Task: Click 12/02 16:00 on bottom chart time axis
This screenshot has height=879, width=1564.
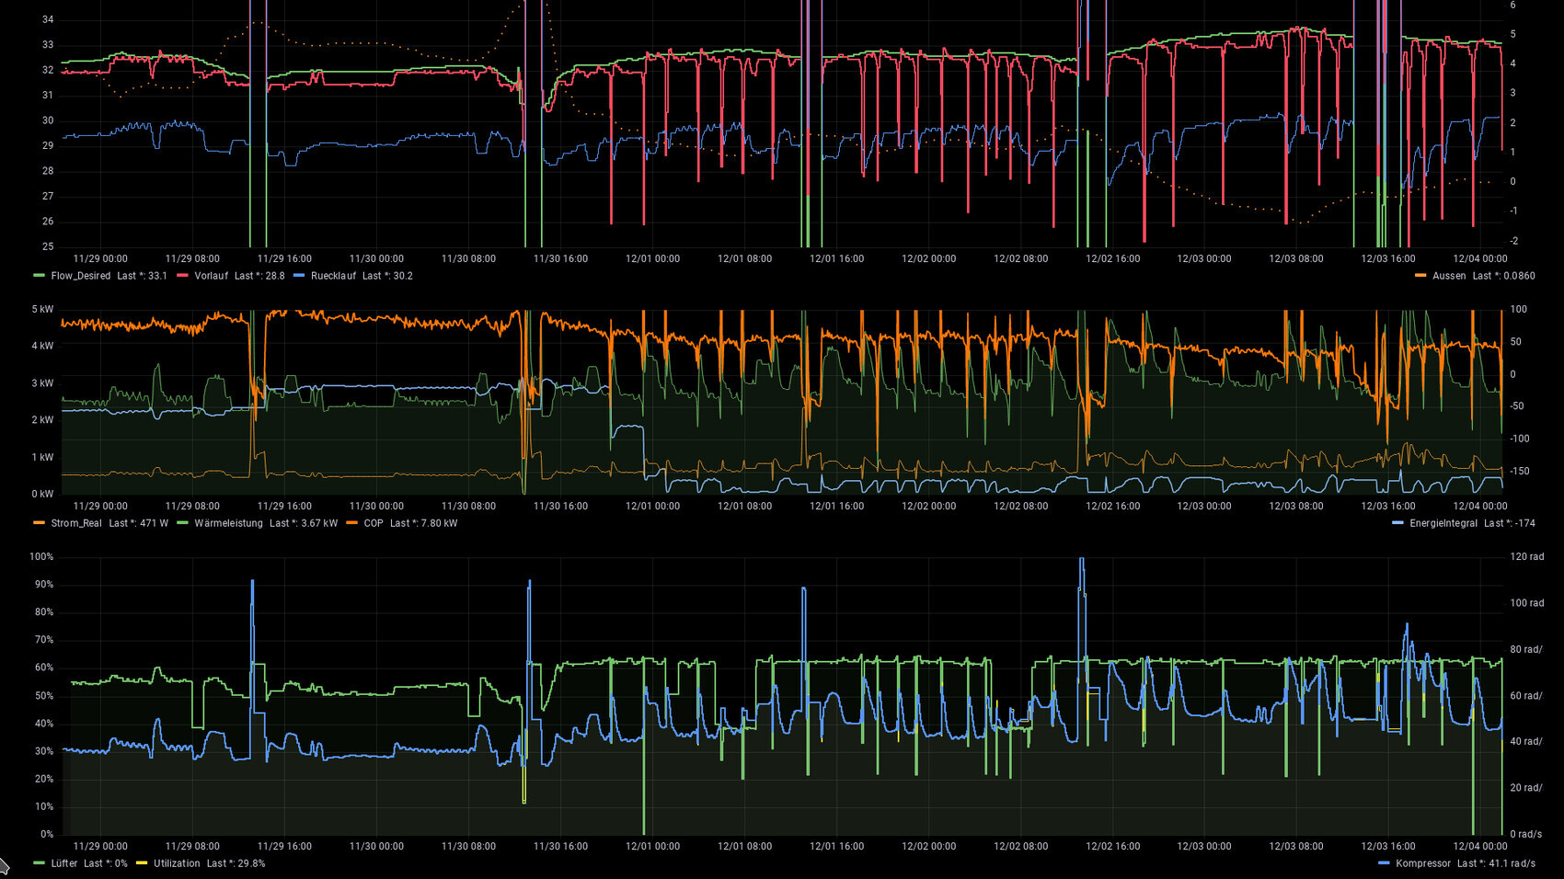Action: [1112, 846]
